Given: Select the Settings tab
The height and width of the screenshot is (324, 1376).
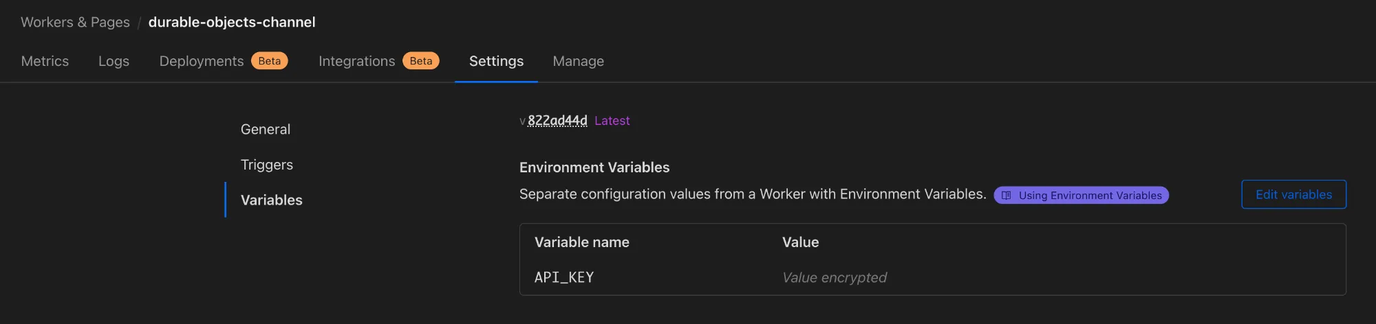Looking at the screenshot, I should click(x=496, y=61).
